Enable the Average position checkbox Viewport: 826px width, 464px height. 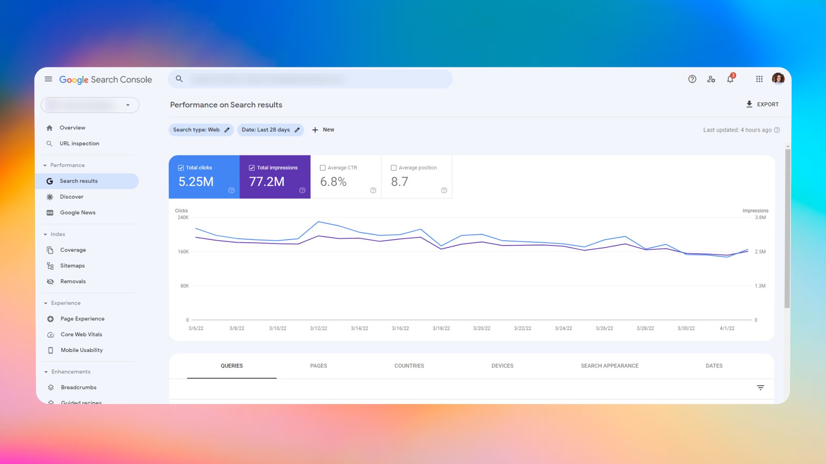point(394,168)
